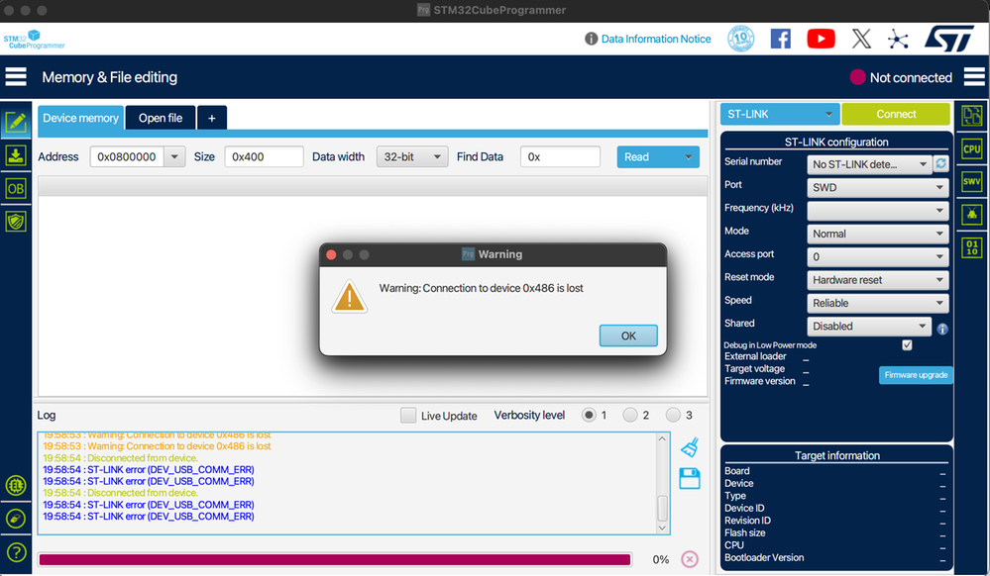Click the ST community network icon
Viewport: 990px width, 576px height.
tap(898, 40)
